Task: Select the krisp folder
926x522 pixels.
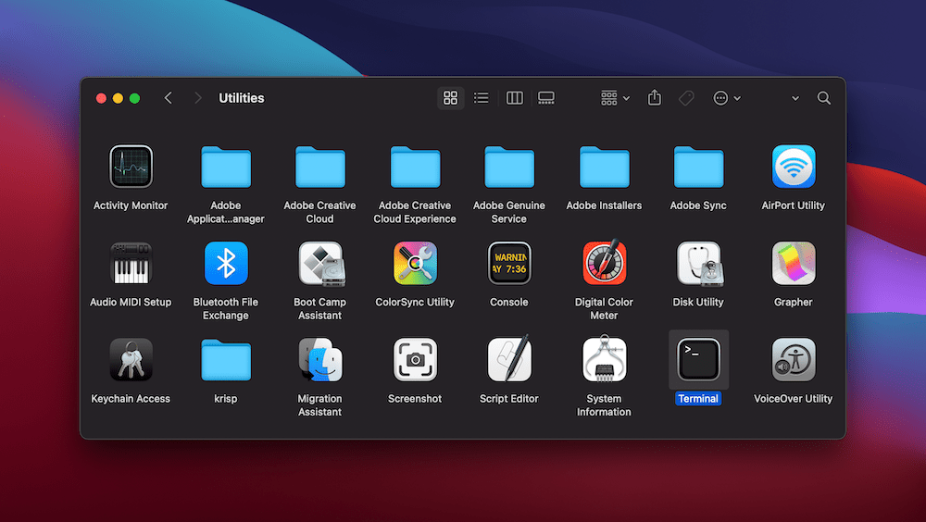Action: (226, 360)
